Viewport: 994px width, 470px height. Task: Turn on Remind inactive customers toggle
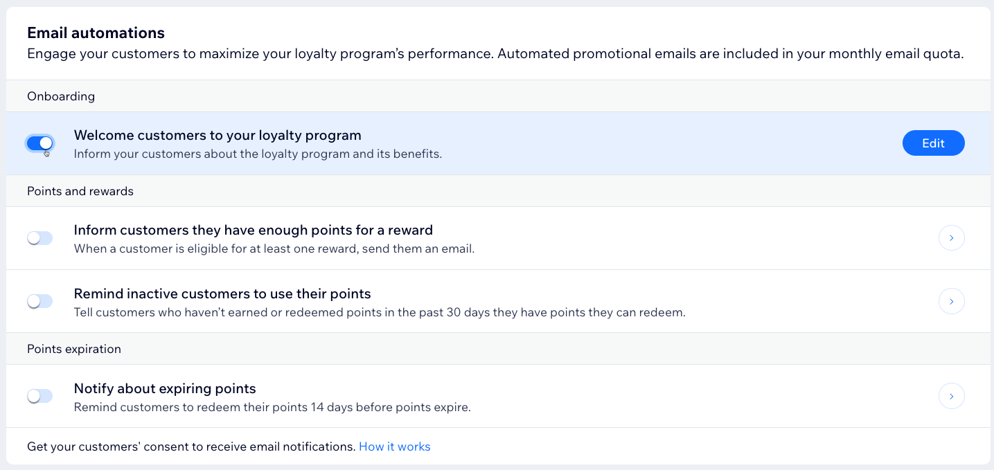tap(40, 301)
